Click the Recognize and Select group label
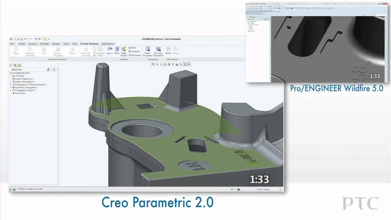391x220 pixels. 57,60
